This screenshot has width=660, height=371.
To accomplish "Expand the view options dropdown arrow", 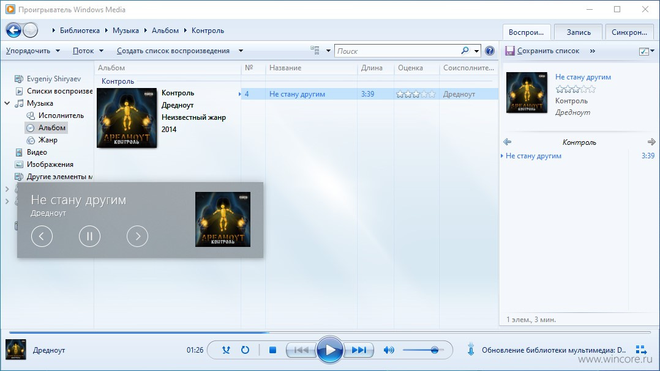I will coord(328,51).
